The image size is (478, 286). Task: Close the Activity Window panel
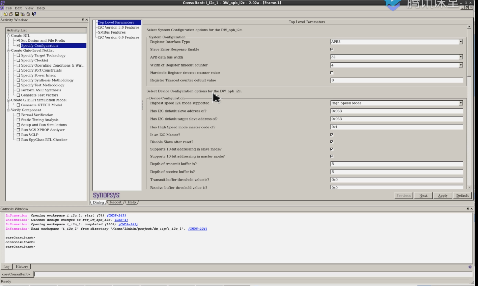[87, 20]
